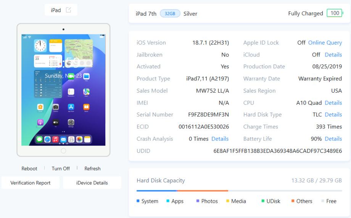Refresh the device screen preview

[92, 168]
